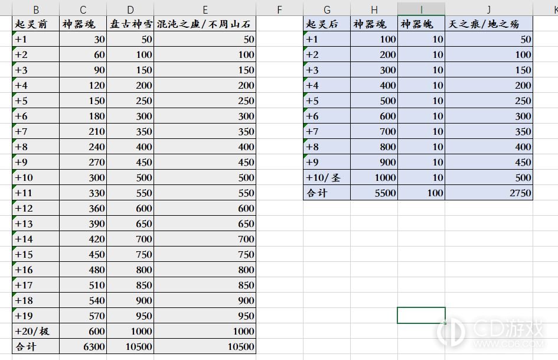The width and height of the screenshot is (558, 360).
Task: Select the highlighted column I header
Action: tap(422, 9)
